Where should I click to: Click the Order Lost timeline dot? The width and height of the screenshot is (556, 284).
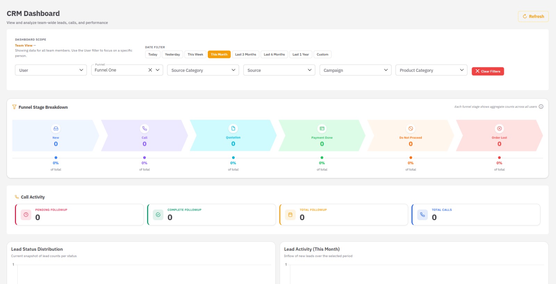coord(499,158)
